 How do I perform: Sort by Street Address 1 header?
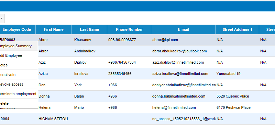click(x=237, y=29)
